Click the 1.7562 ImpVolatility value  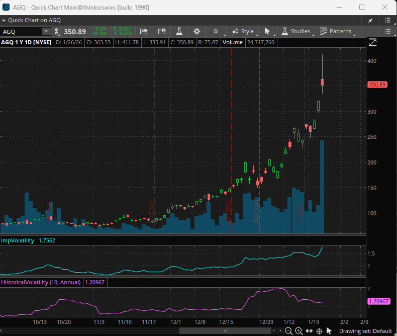click(47, 240)
